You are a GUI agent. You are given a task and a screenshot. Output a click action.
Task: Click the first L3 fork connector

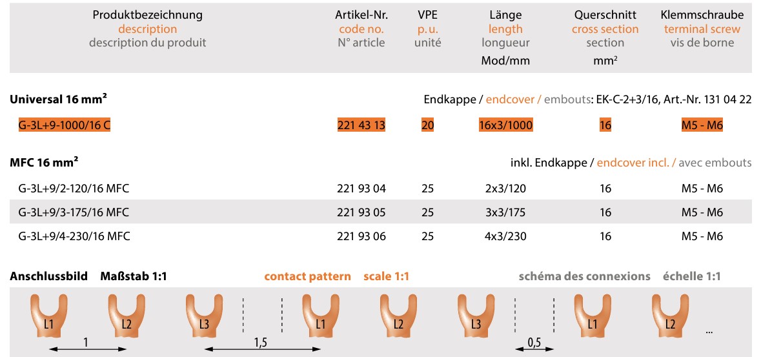(203, 315)
